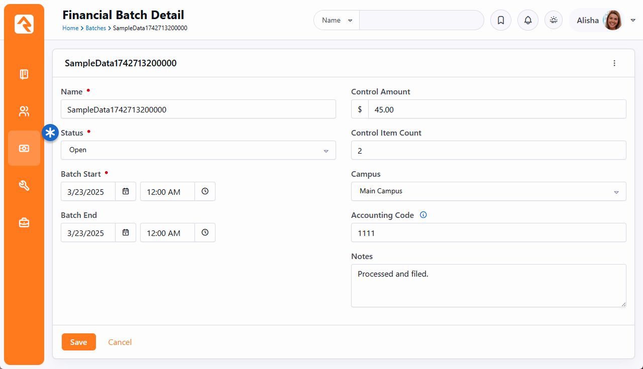Open the briefcase Admin sidebar icon
Image resolution: width=643 pixels, height=369 pixels.
(x=24, y=222)
